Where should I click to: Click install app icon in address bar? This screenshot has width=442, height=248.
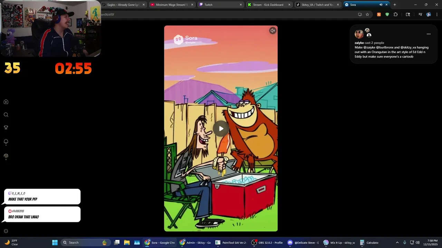pyautogui.click(x=360, y=14)
